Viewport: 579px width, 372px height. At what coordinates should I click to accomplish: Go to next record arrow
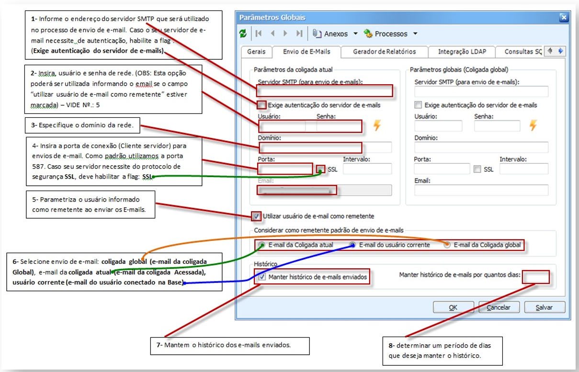[x=285, y=34]
